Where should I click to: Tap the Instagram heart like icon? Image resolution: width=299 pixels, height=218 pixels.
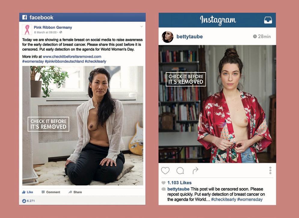coord(165,170)
